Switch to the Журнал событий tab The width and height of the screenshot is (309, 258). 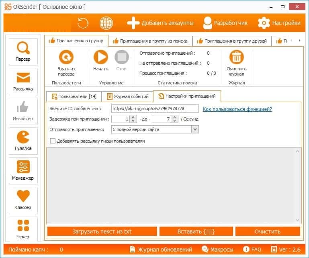pos(127,96)
